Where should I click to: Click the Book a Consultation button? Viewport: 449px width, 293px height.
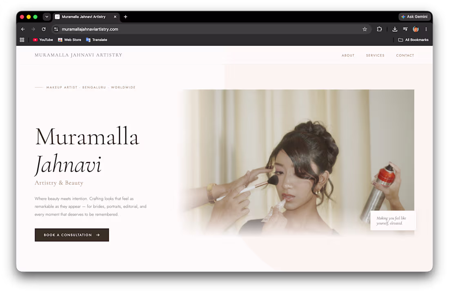[72, 235]
